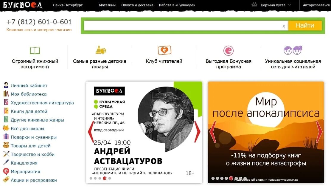
Task: Select last dot of the event banner carousel
Action: tap(110, 179)
